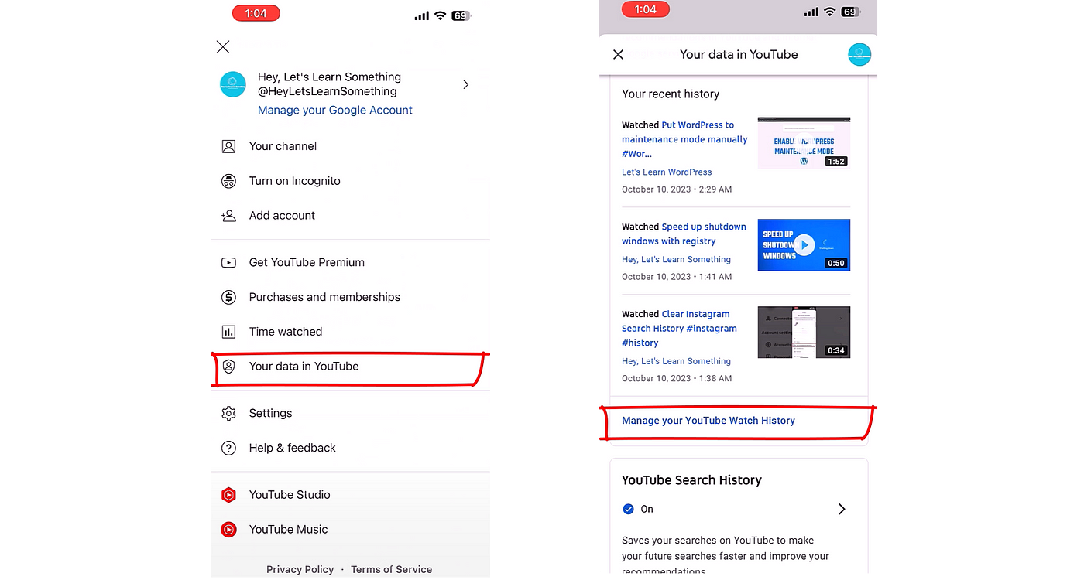The height and width of the screenshot is (580, 1084).
Task: Open Settings from account menu
Action: (x=270, y=413)
